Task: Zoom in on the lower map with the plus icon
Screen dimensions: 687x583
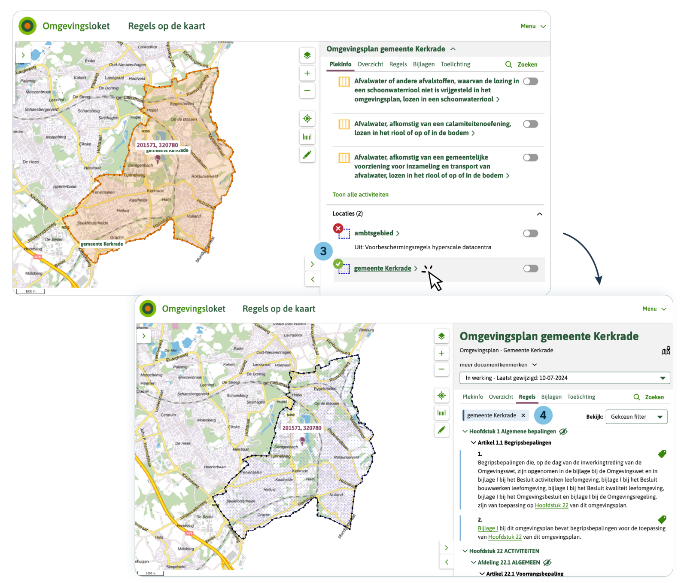Action: [441, 353]
